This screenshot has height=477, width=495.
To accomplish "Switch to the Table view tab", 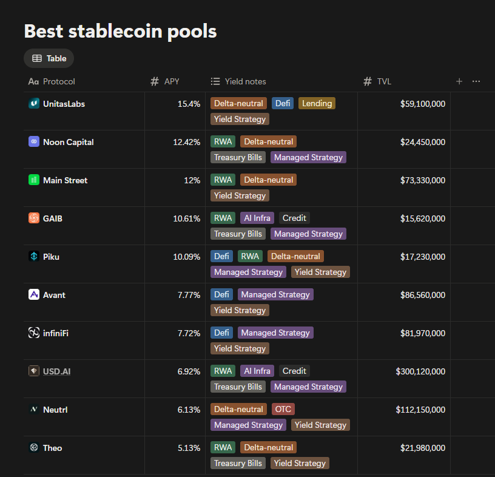I will [x=49, y=58].
